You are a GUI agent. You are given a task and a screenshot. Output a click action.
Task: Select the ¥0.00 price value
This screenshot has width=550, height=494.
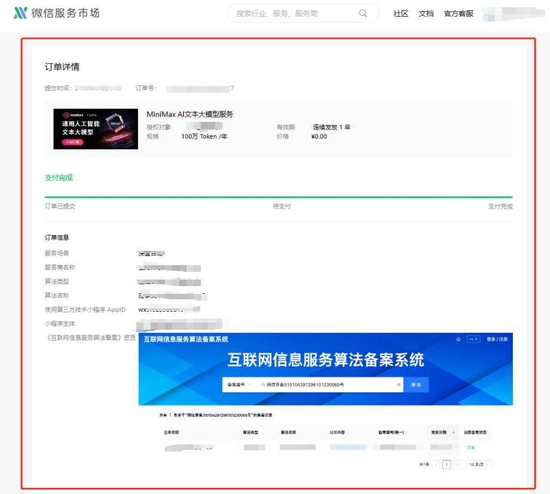[319, 136]
